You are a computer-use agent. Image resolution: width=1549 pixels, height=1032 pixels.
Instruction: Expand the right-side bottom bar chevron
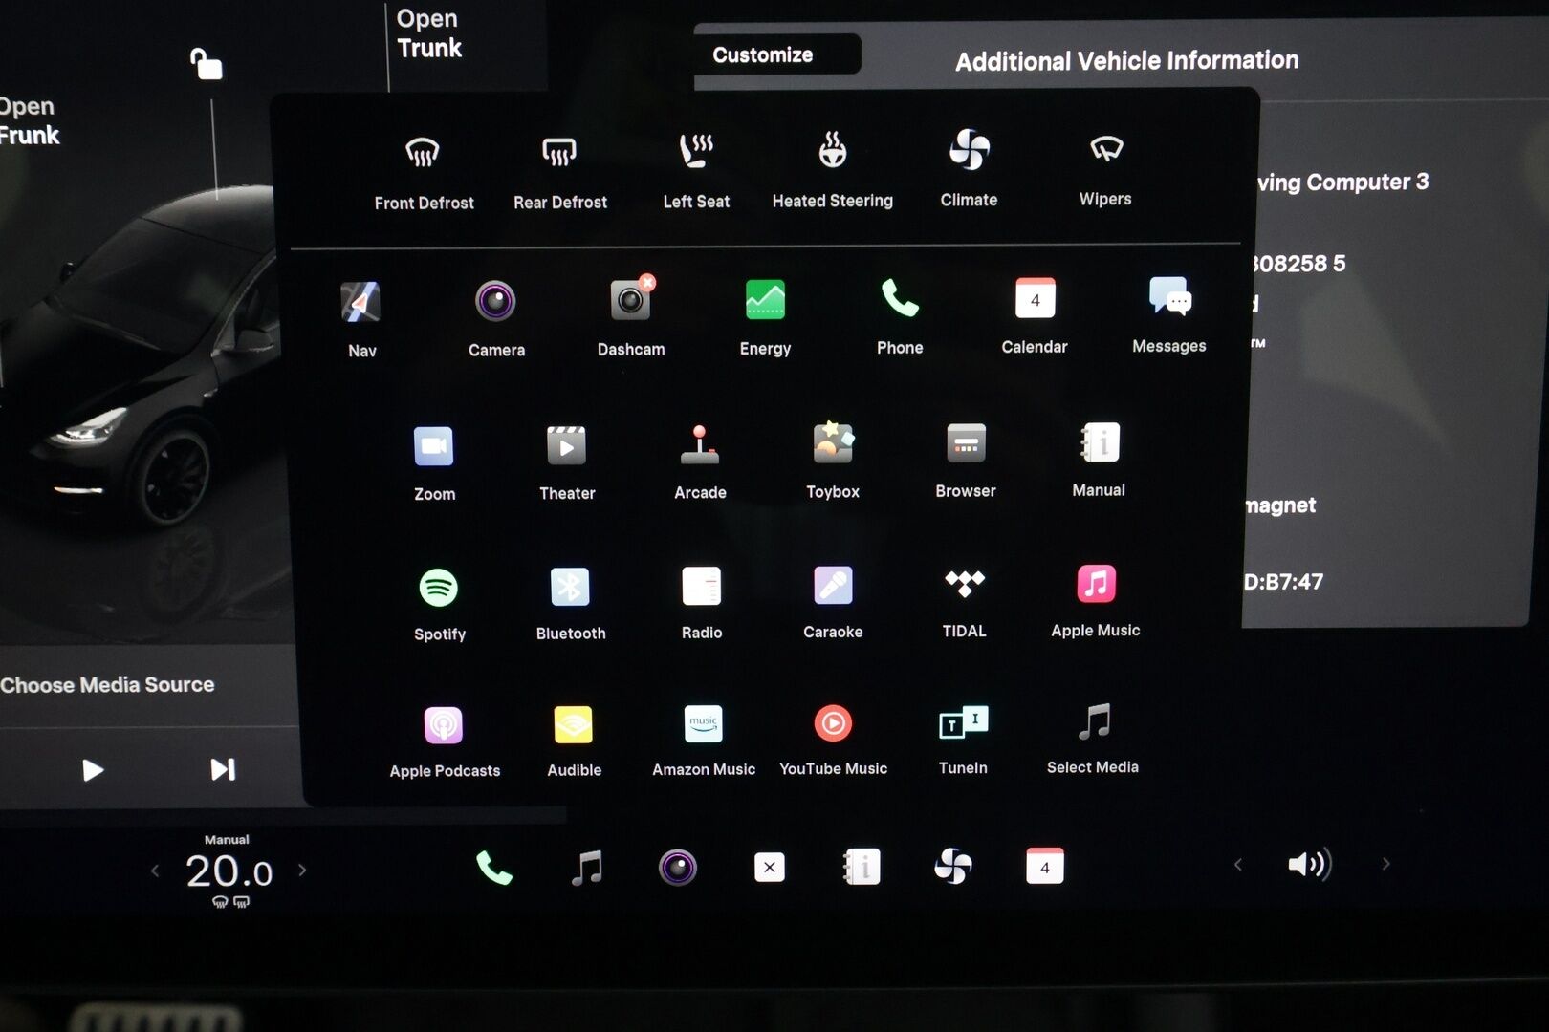tap(1386, 864)
